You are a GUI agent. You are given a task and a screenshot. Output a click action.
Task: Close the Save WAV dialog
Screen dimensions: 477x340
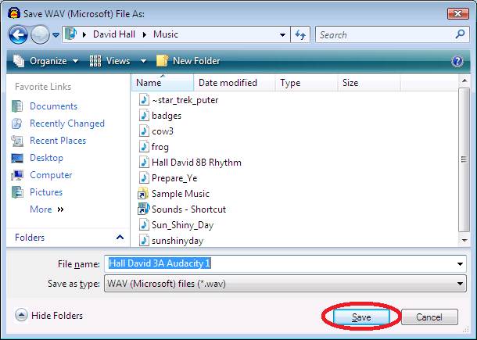[457, 14]
